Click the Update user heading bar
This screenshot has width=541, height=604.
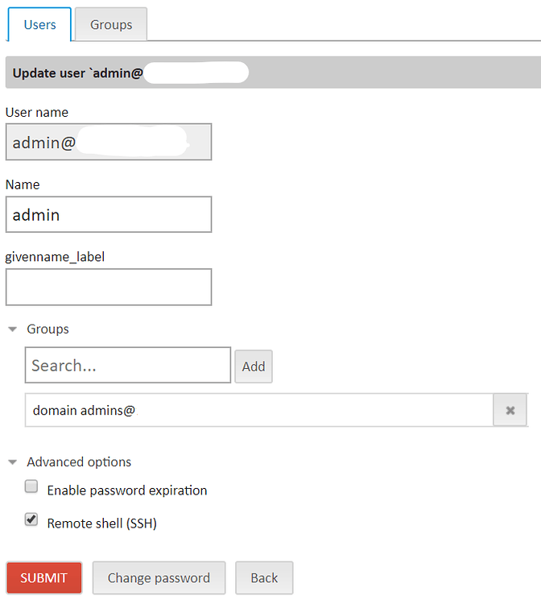[273, 72]
